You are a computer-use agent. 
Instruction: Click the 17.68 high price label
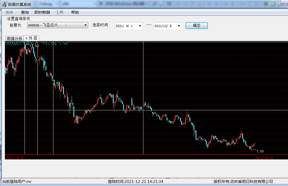pyautogui.click(x=34, y=46)
